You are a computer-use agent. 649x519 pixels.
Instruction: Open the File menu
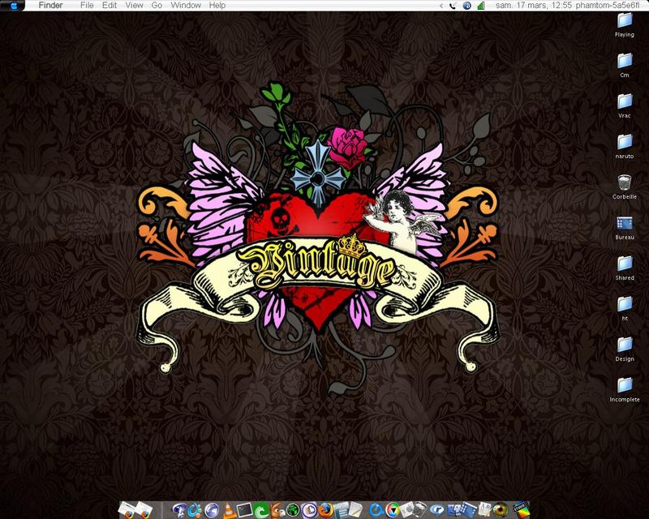pyautogui.click(x=87, y=6)
